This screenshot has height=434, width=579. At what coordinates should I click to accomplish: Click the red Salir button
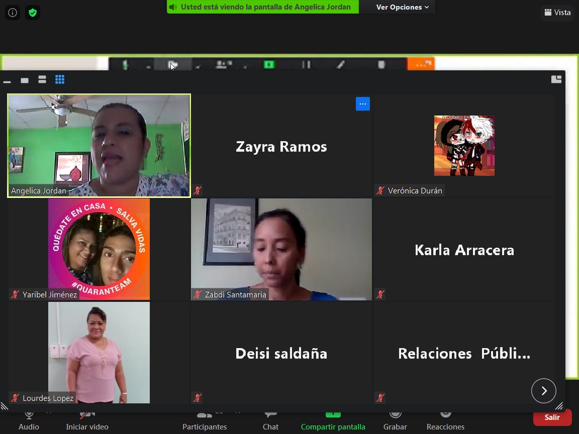point(552,417)
